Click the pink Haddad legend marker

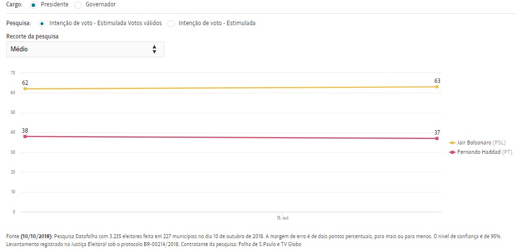coord(452,152)
